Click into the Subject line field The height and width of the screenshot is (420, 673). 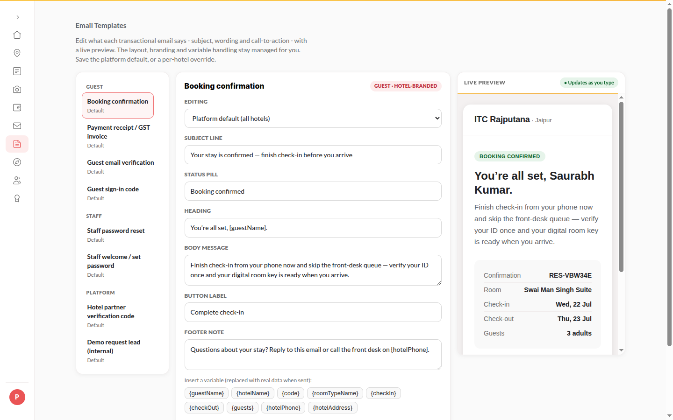click(x=313, y=155)
